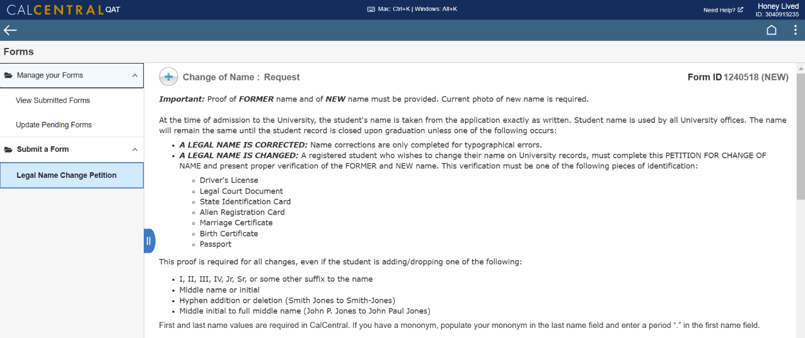Go to the Home page icon
805x338 pixels.
pos(771,30)
